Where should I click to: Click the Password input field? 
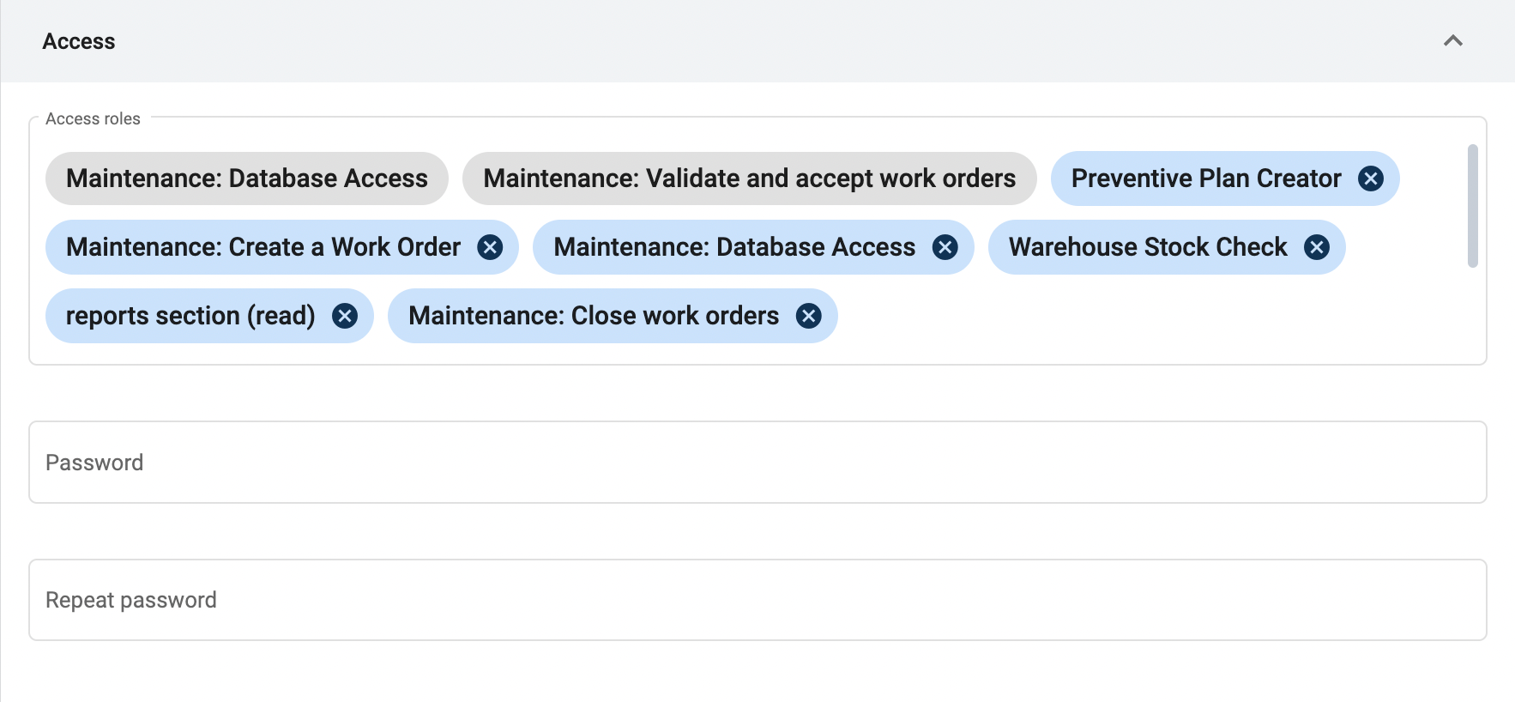pyautogui.click(x=757, y=462)
